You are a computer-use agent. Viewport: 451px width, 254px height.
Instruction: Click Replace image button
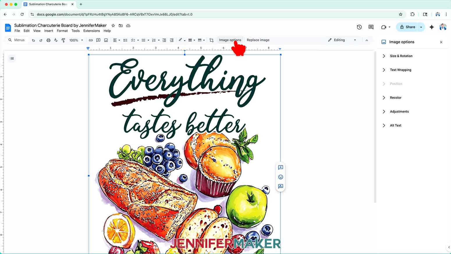pyautogui.click(x=258, y=40)
